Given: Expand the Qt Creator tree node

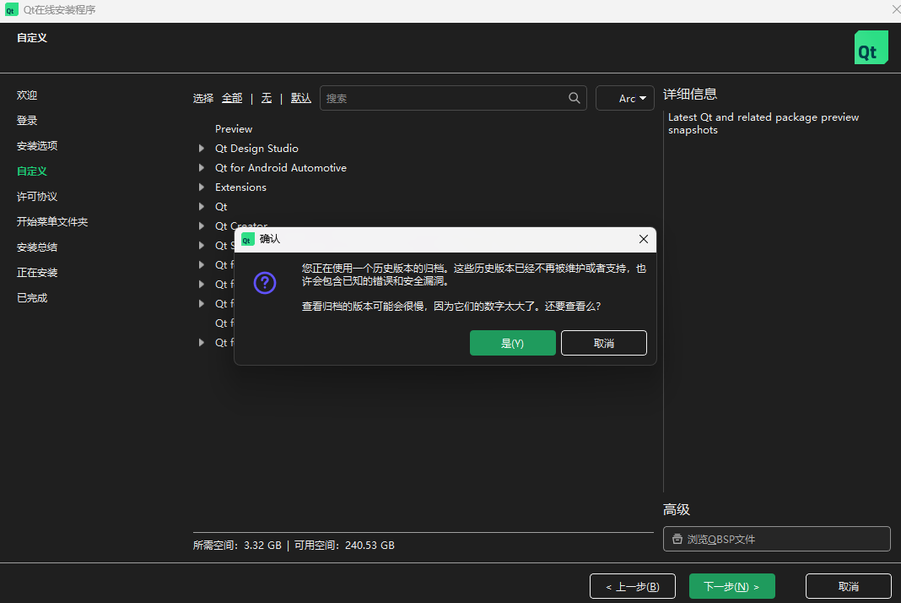Looking at the screenshot, I should 201,226.
